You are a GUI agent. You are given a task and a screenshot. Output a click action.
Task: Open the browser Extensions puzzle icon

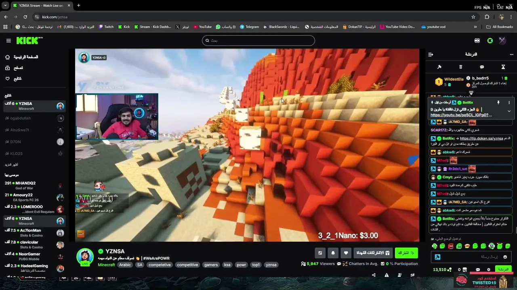point(487,17)
